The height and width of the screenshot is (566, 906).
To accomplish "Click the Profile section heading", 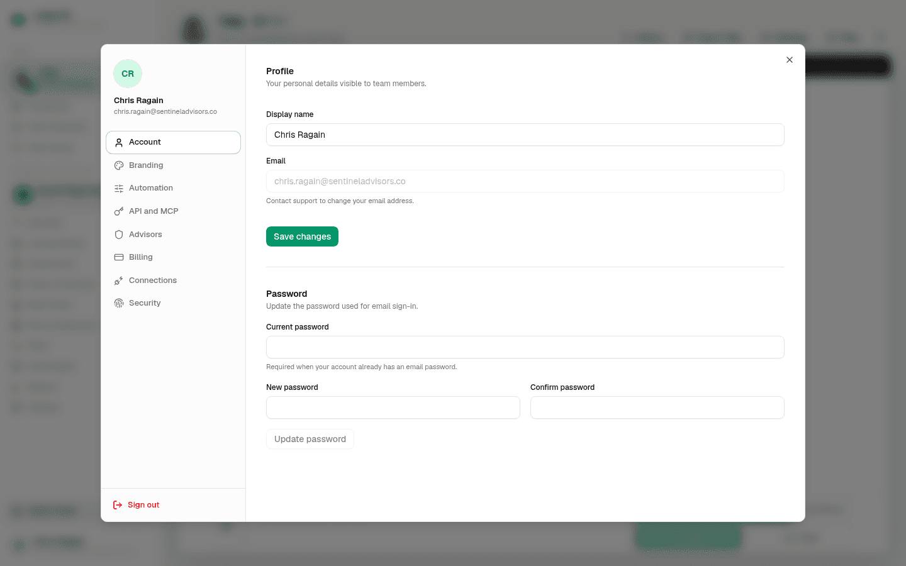I will tap(280, 71).
